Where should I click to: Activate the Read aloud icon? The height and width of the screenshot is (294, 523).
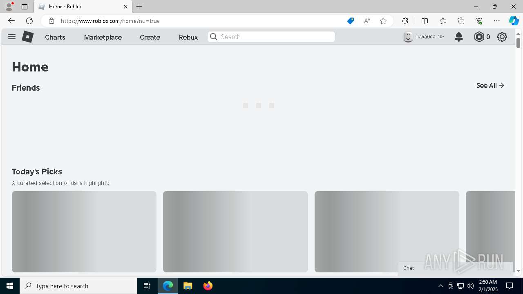pos(367,21)
